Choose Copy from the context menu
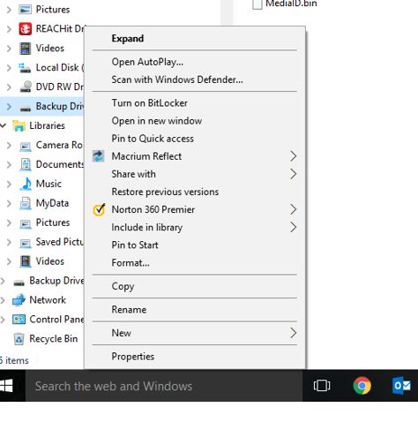The image size is (418, 430). click(x=195, y=286)
